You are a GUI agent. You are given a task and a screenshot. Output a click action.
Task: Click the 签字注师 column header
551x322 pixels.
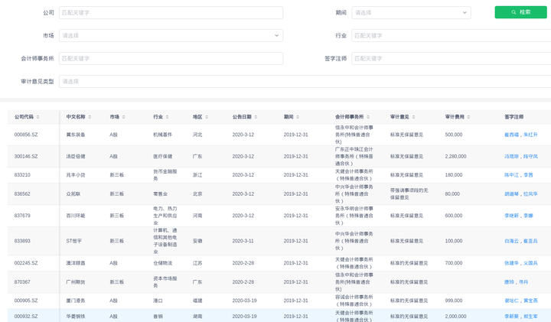click(514, 117)
